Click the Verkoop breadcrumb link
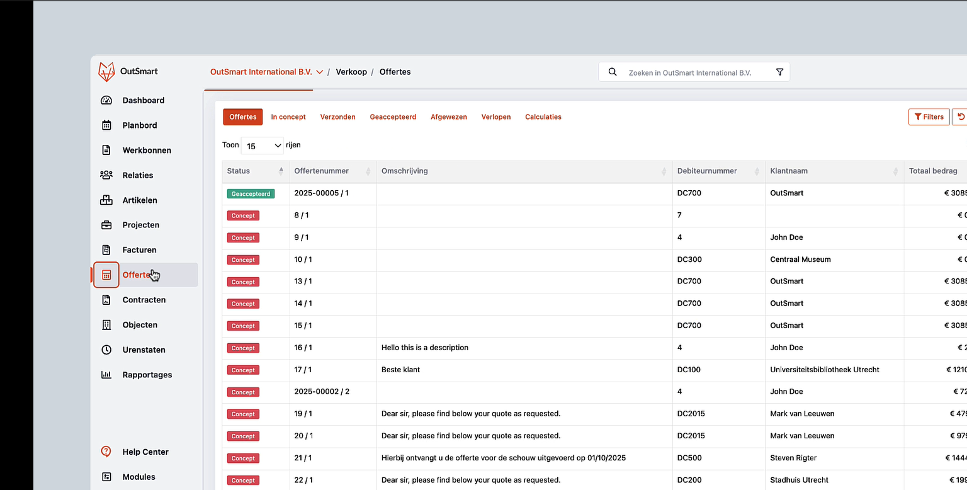The width and height of the screenshot is (967, 490). (x=351, y=72)
